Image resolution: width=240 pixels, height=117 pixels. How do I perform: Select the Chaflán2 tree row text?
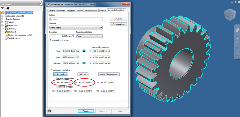click(x=12, y=32)
